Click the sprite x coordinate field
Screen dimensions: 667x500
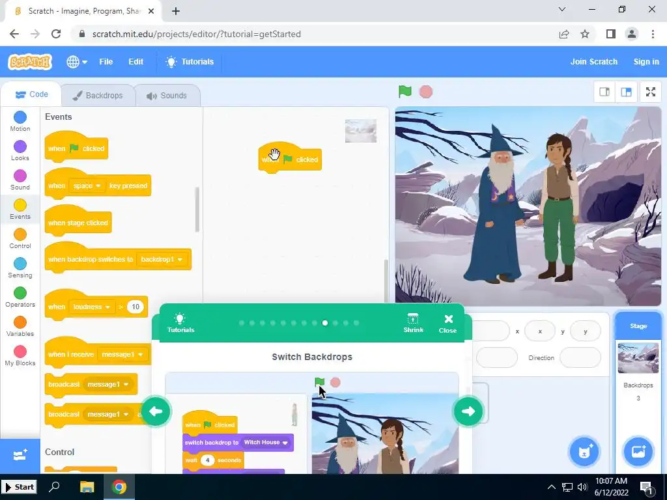tap(540, 331)
